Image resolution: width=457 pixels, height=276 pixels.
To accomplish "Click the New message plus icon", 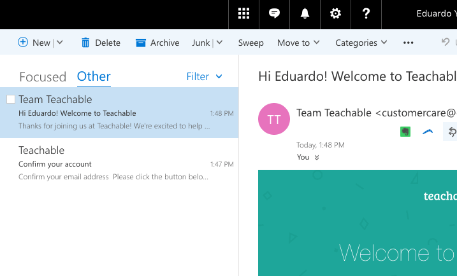I will point(23,42).
